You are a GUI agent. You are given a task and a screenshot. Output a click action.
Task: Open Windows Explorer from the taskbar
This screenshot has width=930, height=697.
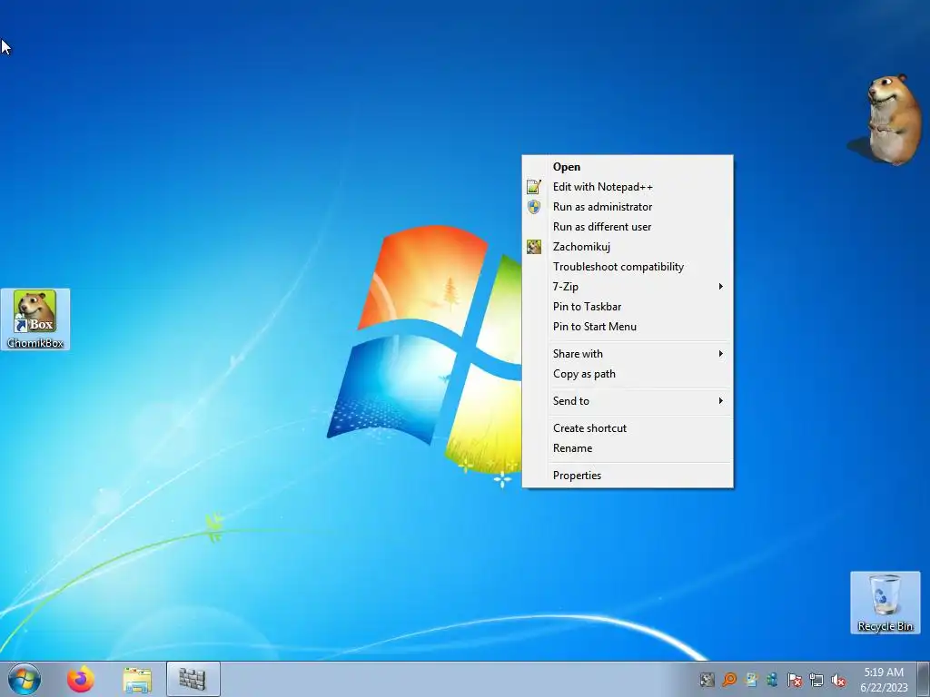(x=137, y=679)
